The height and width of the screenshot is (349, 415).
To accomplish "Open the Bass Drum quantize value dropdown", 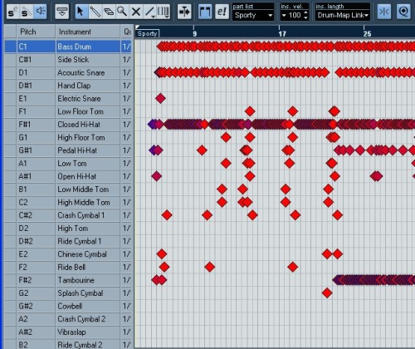I will click(127, 47).
